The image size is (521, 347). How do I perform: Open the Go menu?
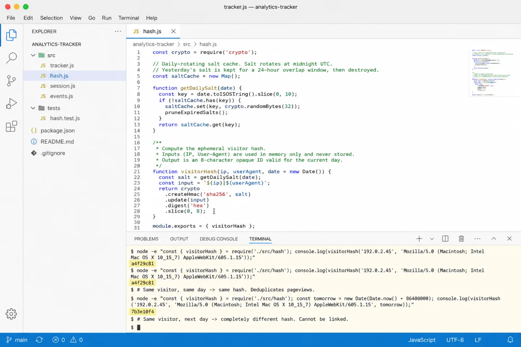92,18
